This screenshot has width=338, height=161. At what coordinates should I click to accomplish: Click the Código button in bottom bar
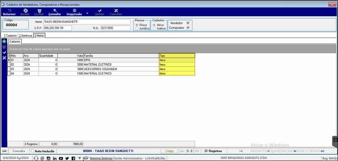point(170,151)
